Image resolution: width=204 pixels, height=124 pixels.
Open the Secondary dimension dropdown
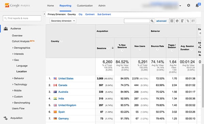pos(63,21)
